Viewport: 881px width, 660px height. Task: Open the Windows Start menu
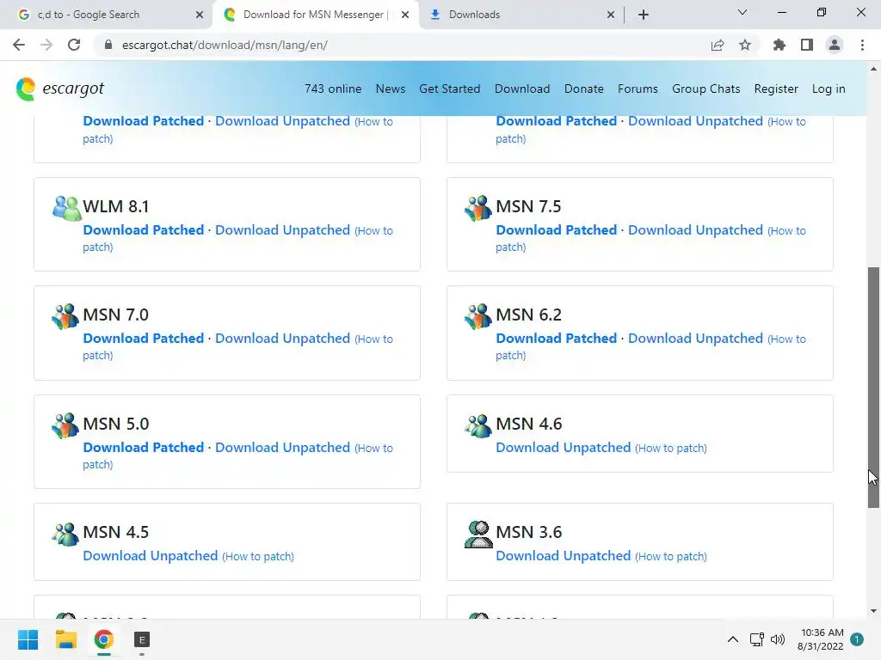coord(28,639)
